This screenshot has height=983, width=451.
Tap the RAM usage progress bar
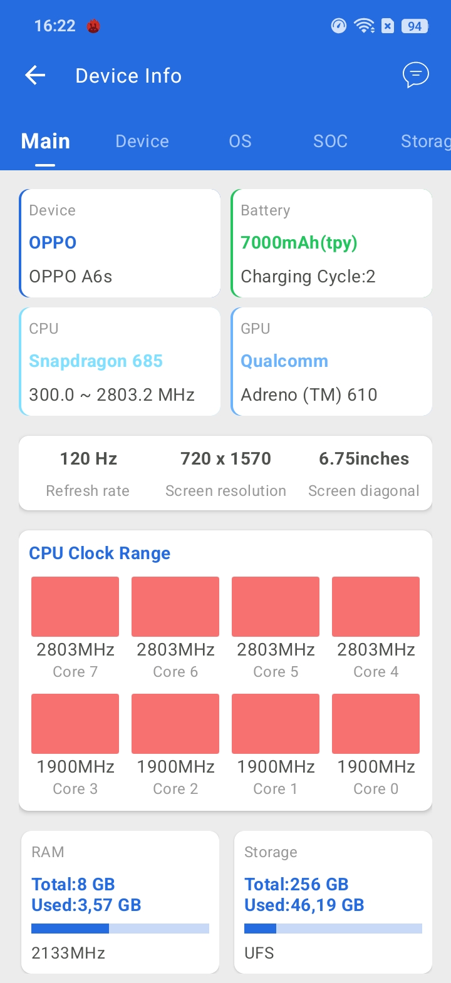(120, 929)
